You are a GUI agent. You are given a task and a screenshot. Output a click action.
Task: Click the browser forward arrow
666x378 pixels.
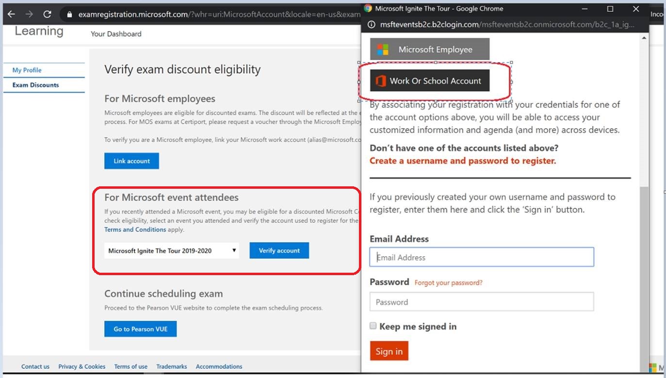tap(29, 14)
